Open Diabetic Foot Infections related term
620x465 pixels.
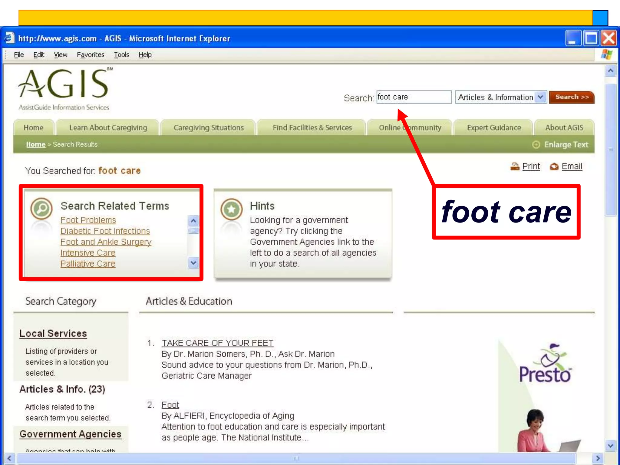point(105,231)
